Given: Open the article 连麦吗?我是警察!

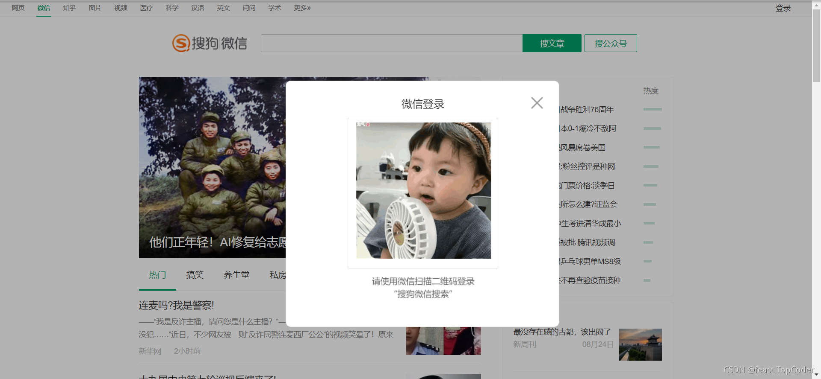Looking at the screenshot, I should pos(176,305).
